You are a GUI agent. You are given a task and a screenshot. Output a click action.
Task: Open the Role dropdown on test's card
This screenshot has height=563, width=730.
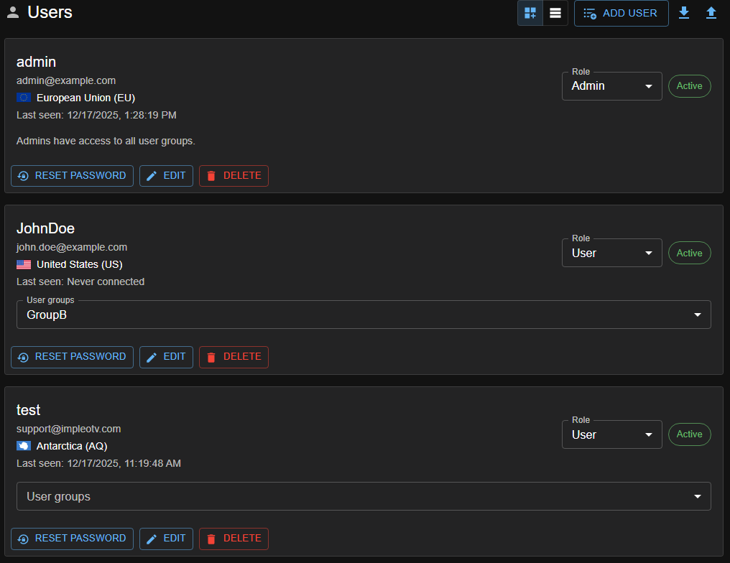[x=611, y=434]
